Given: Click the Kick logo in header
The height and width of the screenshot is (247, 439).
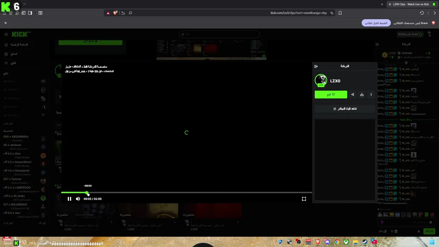Looking at the screenshot, I should [x=21, y=34].
